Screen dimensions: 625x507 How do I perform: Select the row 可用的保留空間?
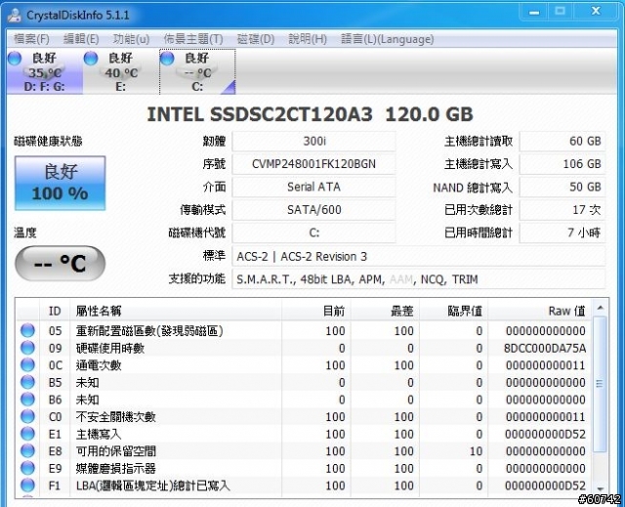point(304,451)
